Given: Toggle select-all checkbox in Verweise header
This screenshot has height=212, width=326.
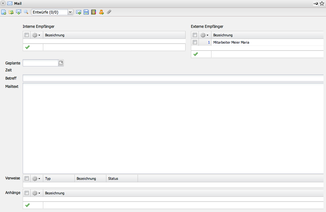Looking at the screenshot, I should [27, 179].
